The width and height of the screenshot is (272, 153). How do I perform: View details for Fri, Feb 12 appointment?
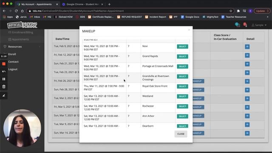click(x=247, y=55)
